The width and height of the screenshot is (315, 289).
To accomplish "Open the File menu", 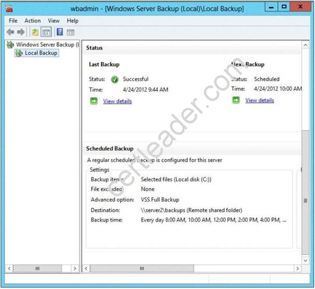I will [x=13, y=20].
